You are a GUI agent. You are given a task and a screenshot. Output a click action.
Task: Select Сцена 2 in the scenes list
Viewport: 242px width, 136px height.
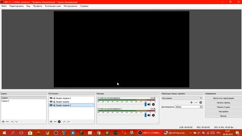[x=23, y=101]
